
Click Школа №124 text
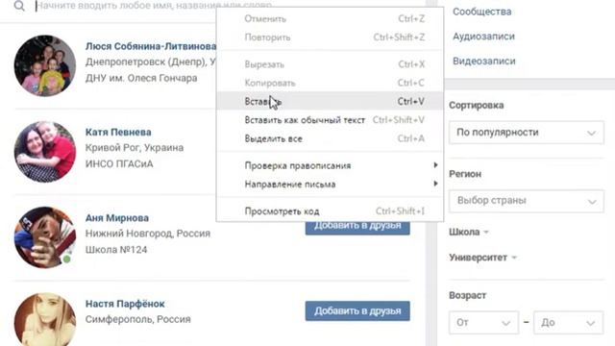point(116,250)
